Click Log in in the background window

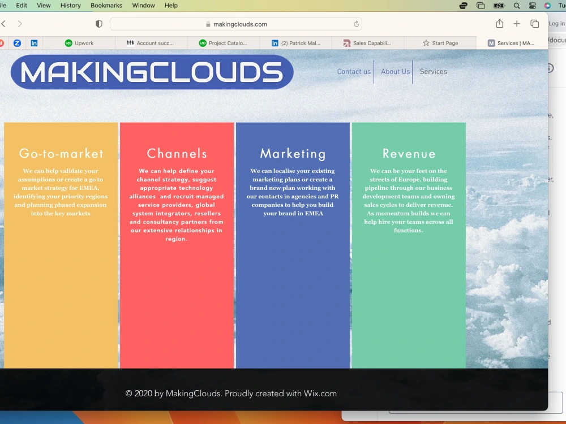[x=556, y=23]
